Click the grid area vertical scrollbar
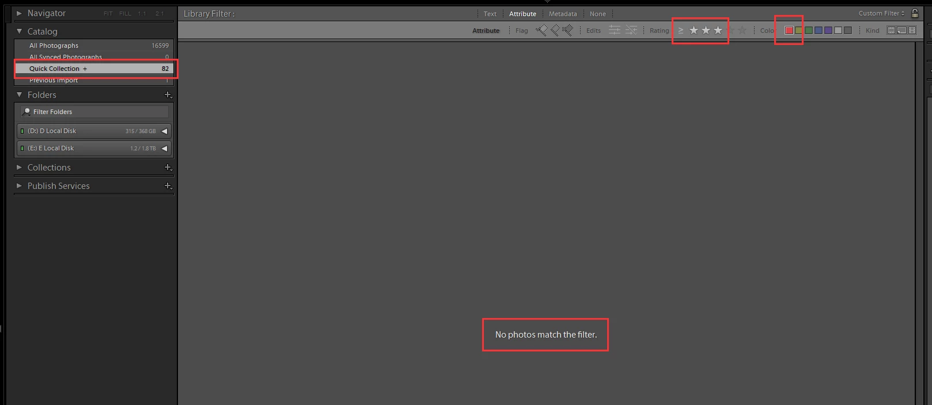This screenshot has height=405, width=932. tap(919, 223)
